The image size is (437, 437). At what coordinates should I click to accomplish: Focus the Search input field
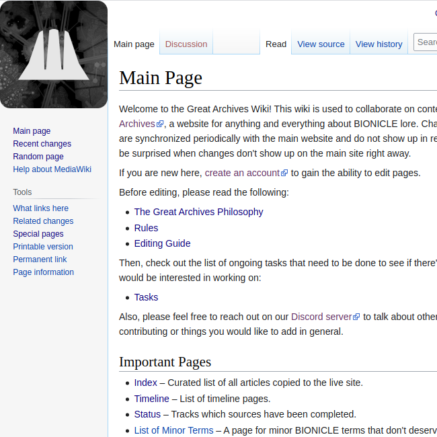coord(426,42)
